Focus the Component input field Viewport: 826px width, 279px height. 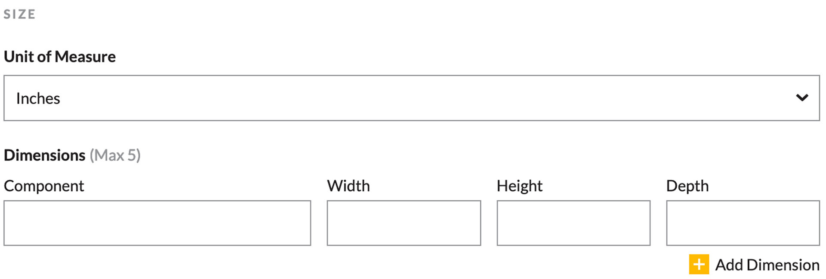157,223
